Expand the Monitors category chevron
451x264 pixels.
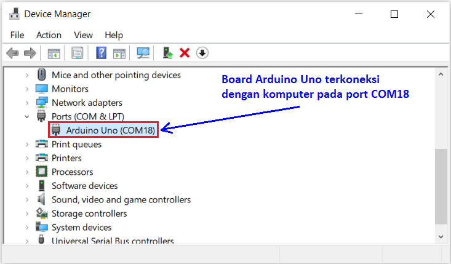click(x=27, y=89)
